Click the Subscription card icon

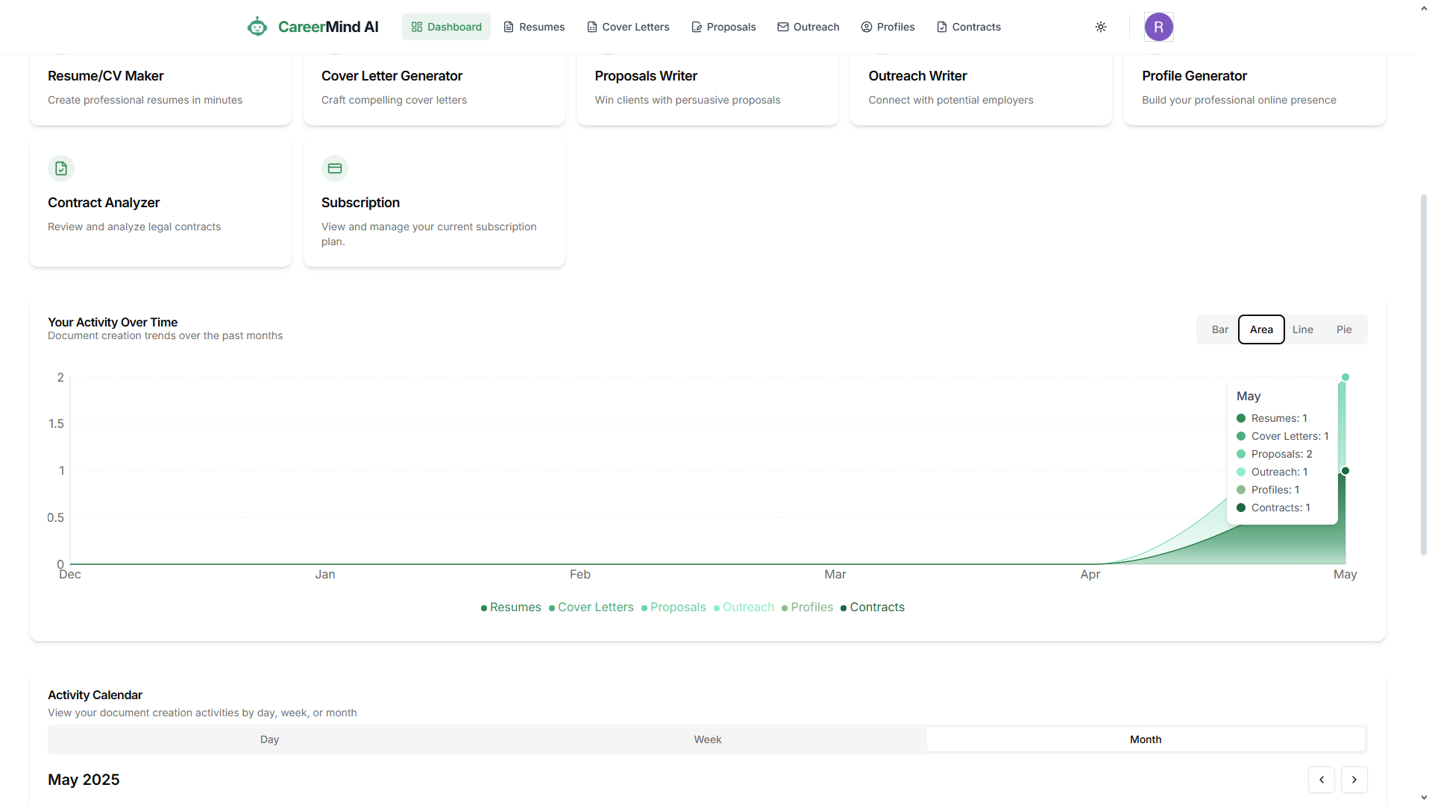(334, 168)
